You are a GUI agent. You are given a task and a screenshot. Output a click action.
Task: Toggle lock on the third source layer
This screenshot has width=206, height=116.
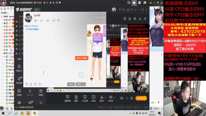[x=20, y=31]
